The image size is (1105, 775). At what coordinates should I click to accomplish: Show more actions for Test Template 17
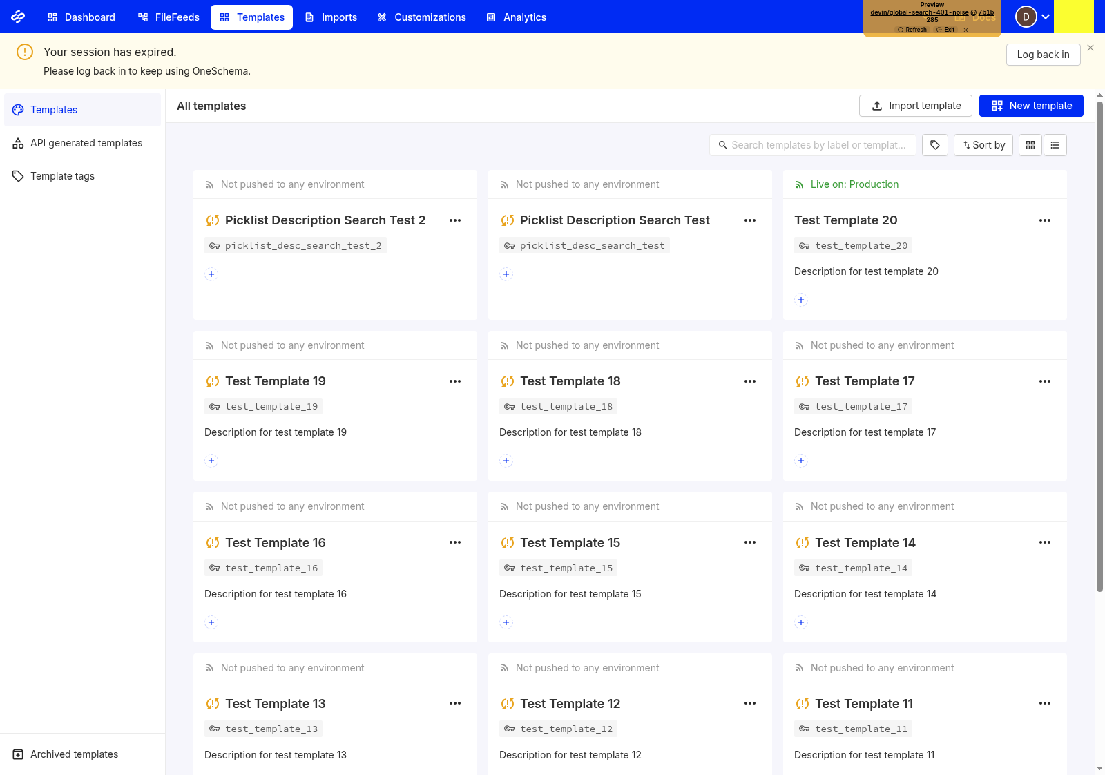[1045, 381]
